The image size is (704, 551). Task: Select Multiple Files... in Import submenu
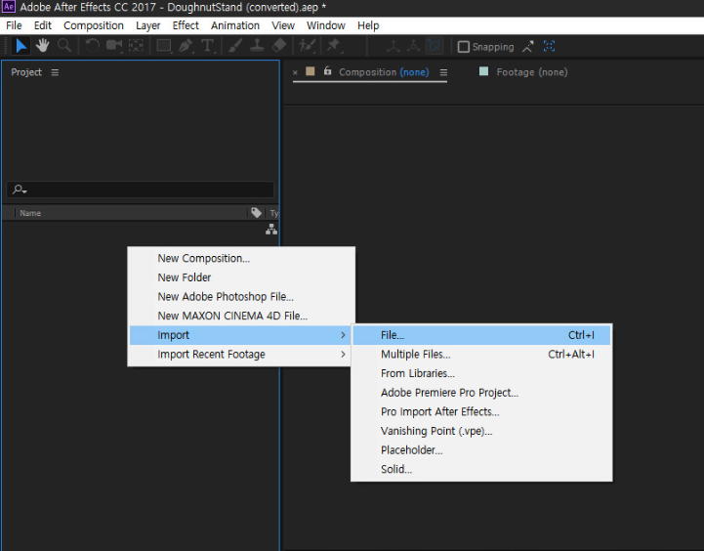pos(481,355)
